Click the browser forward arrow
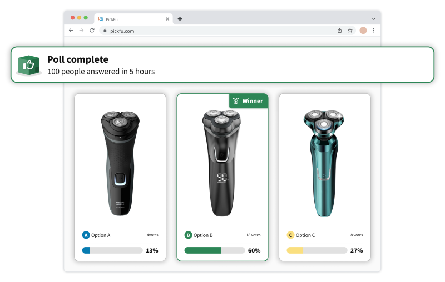 (81, 31)
